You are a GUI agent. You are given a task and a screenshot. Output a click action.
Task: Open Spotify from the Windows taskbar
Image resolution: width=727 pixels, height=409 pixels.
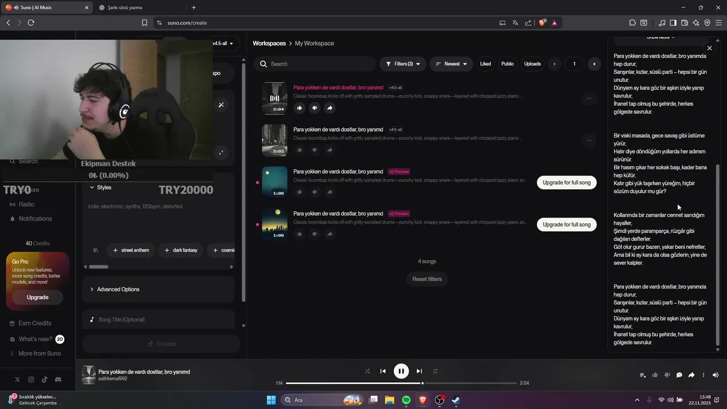click(406, 400)
